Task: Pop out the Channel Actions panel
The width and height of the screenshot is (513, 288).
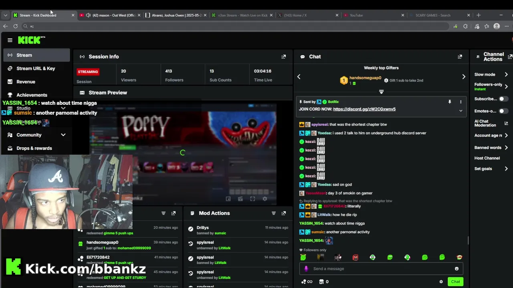Action: [x=510, y=57]
